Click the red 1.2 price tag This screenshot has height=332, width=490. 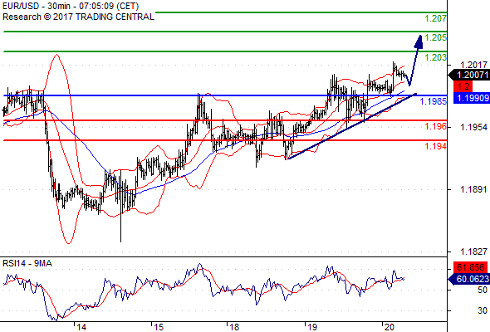463,86
